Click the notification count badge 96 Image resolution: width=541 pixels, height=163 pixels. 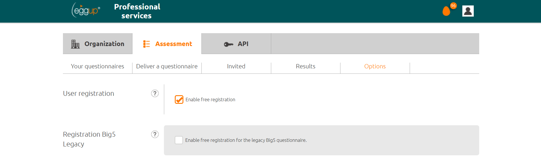453,5
